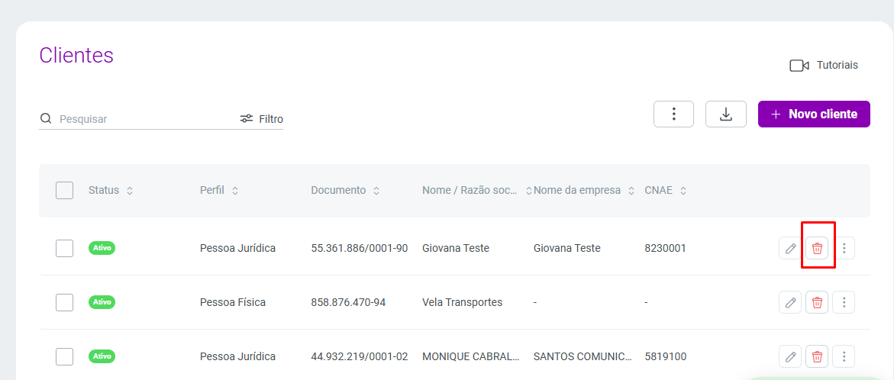Open more options for Vela Transportes
Screen dimensions: 894x380
(844, 302)
